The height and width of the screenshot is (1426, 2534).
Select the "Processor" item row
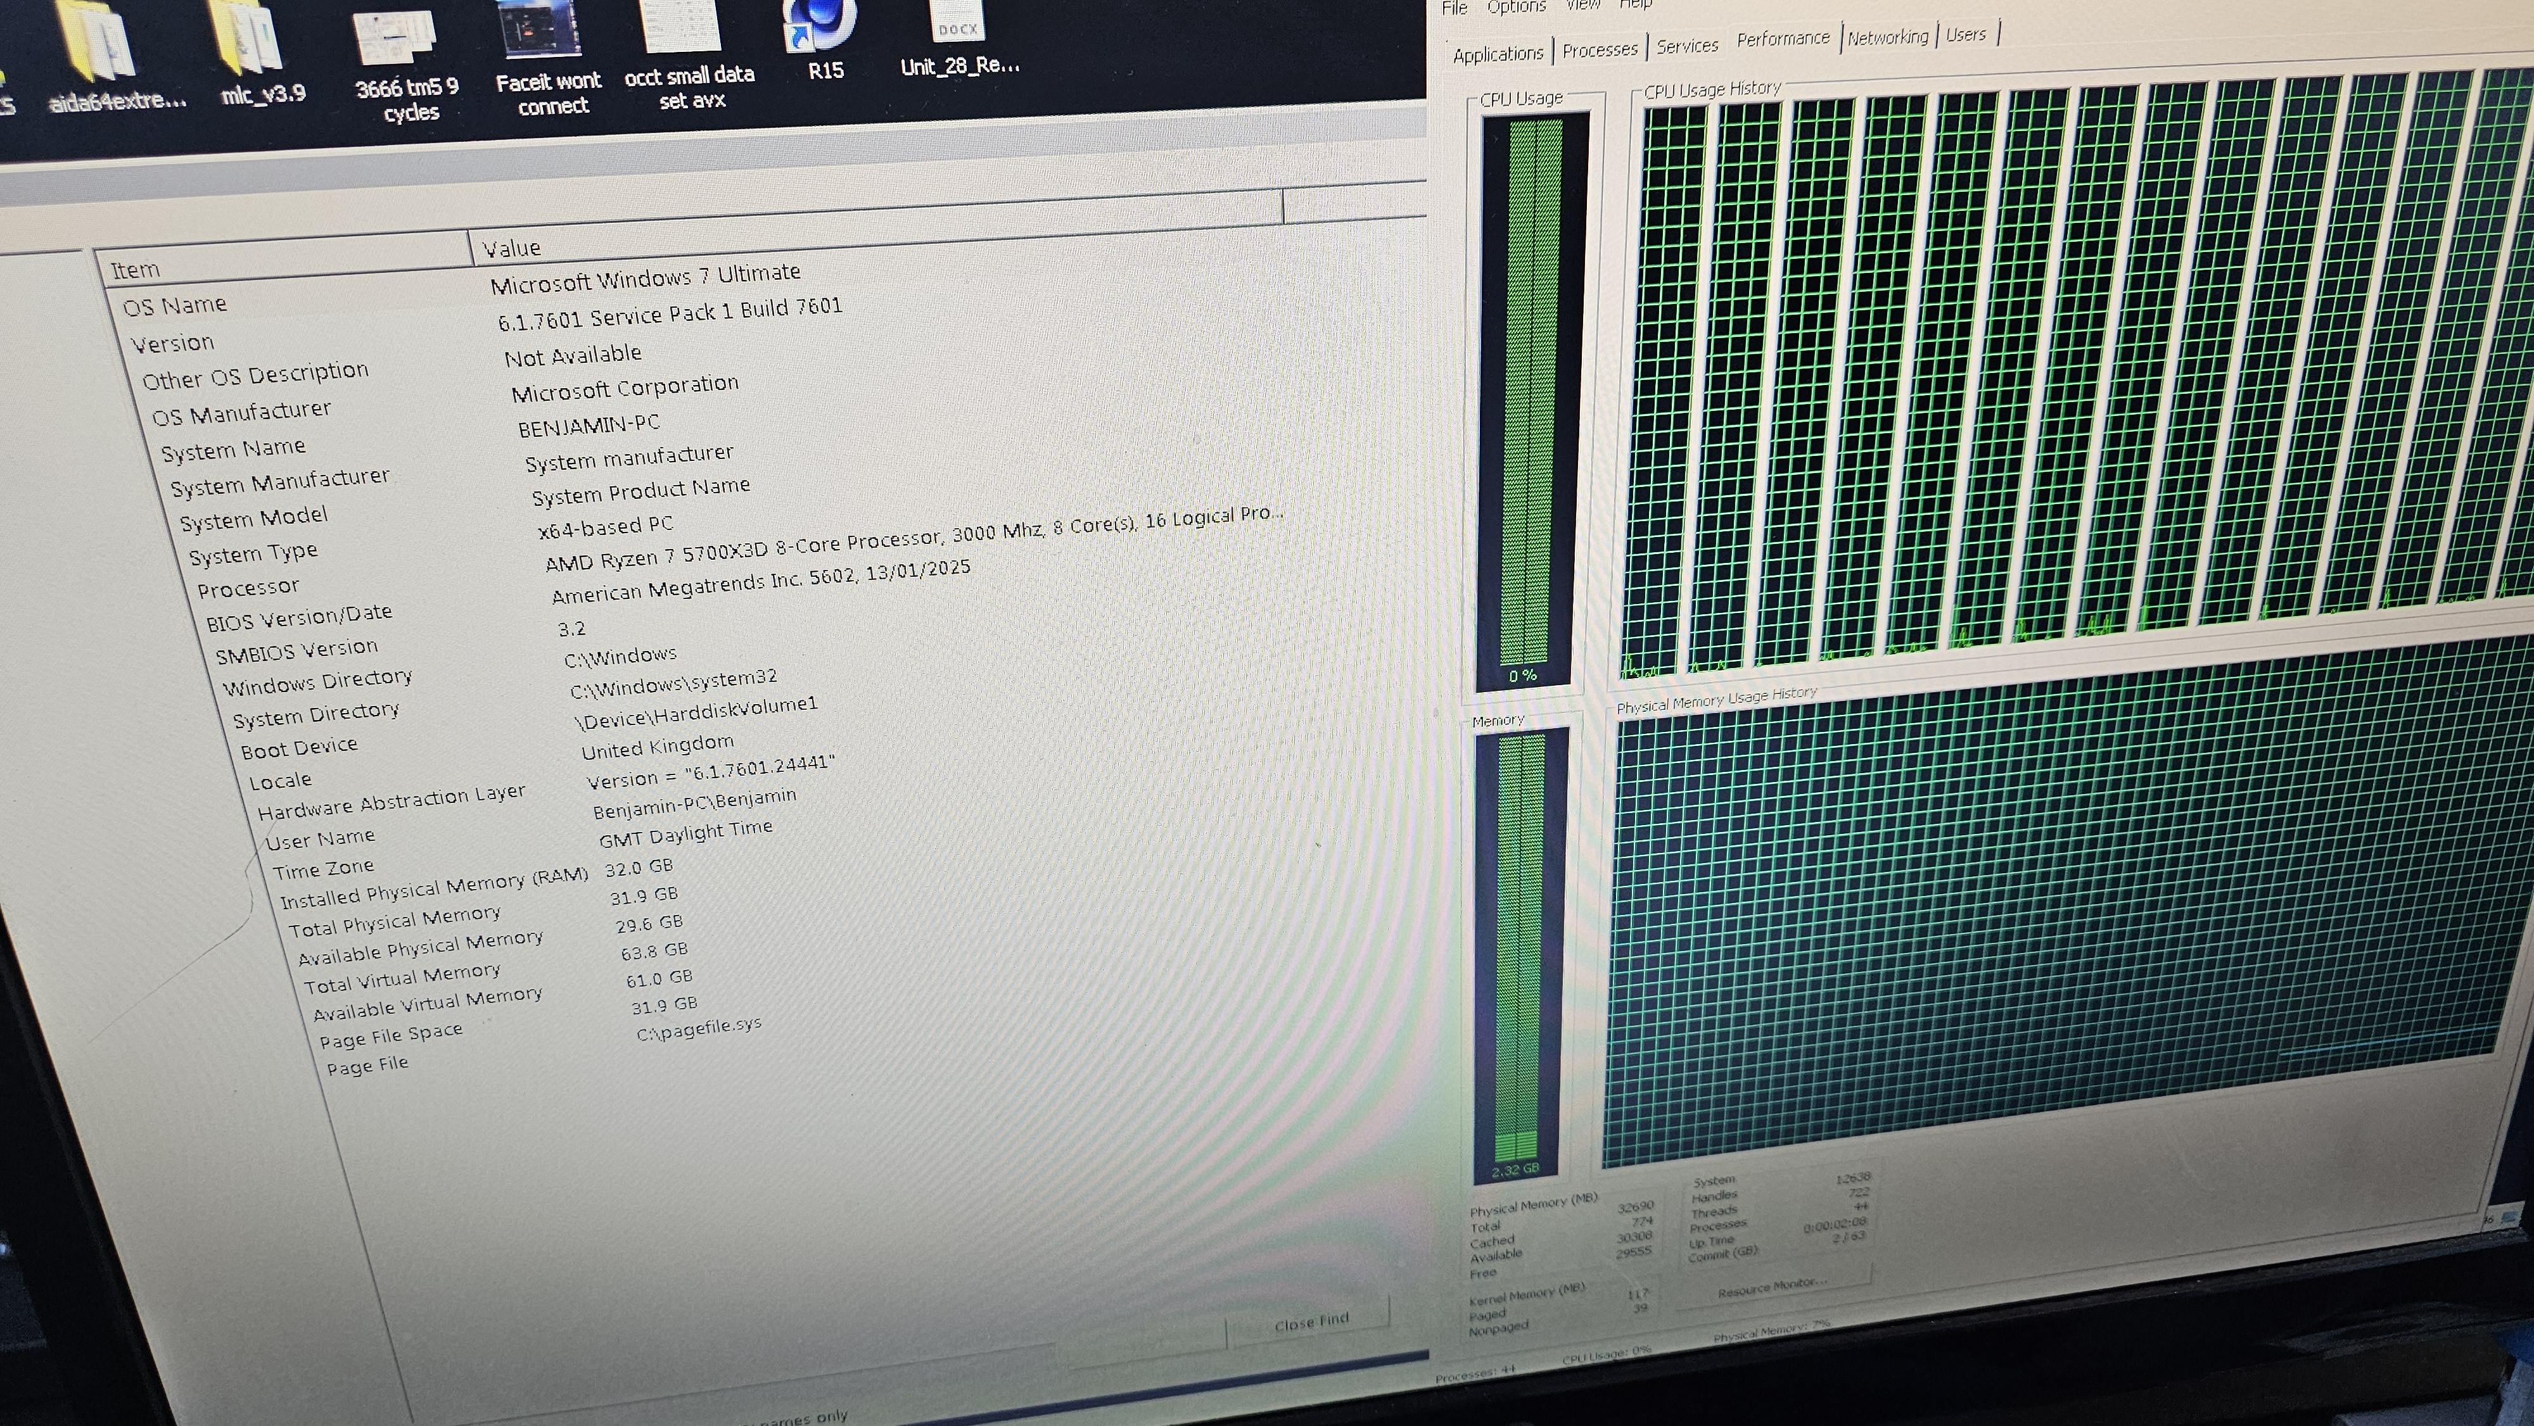[x=248, y=588]
